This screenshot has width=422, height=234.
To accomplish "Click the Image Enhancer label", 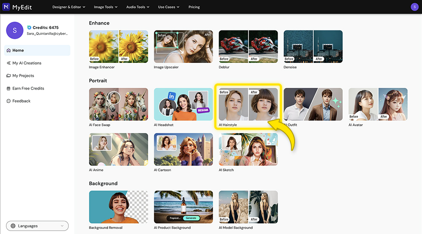I will pos(102,67).
